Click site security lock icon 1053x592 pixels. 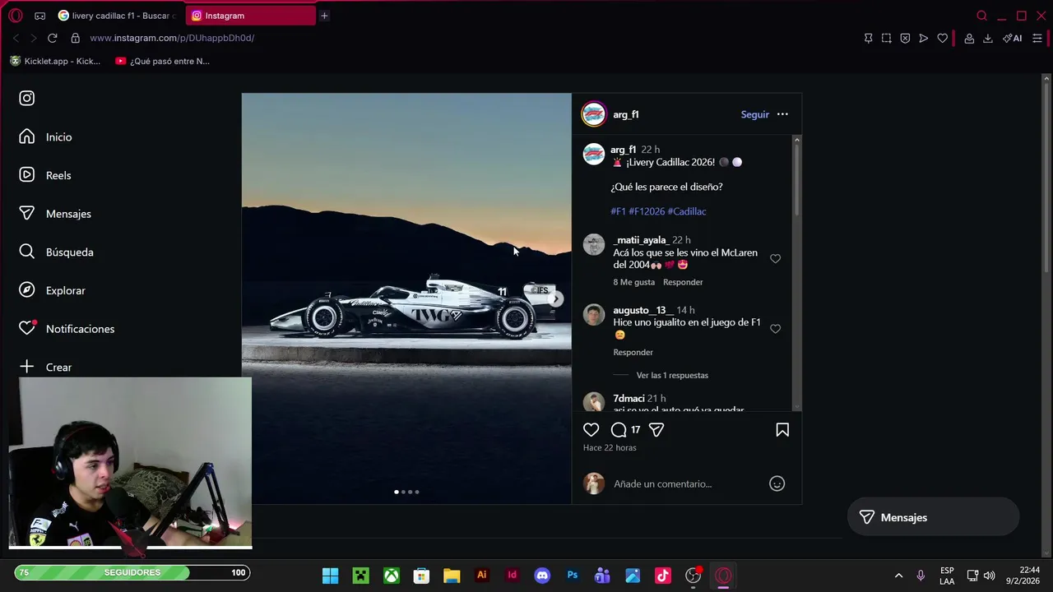pyautogui.click(x=75, y=38)
